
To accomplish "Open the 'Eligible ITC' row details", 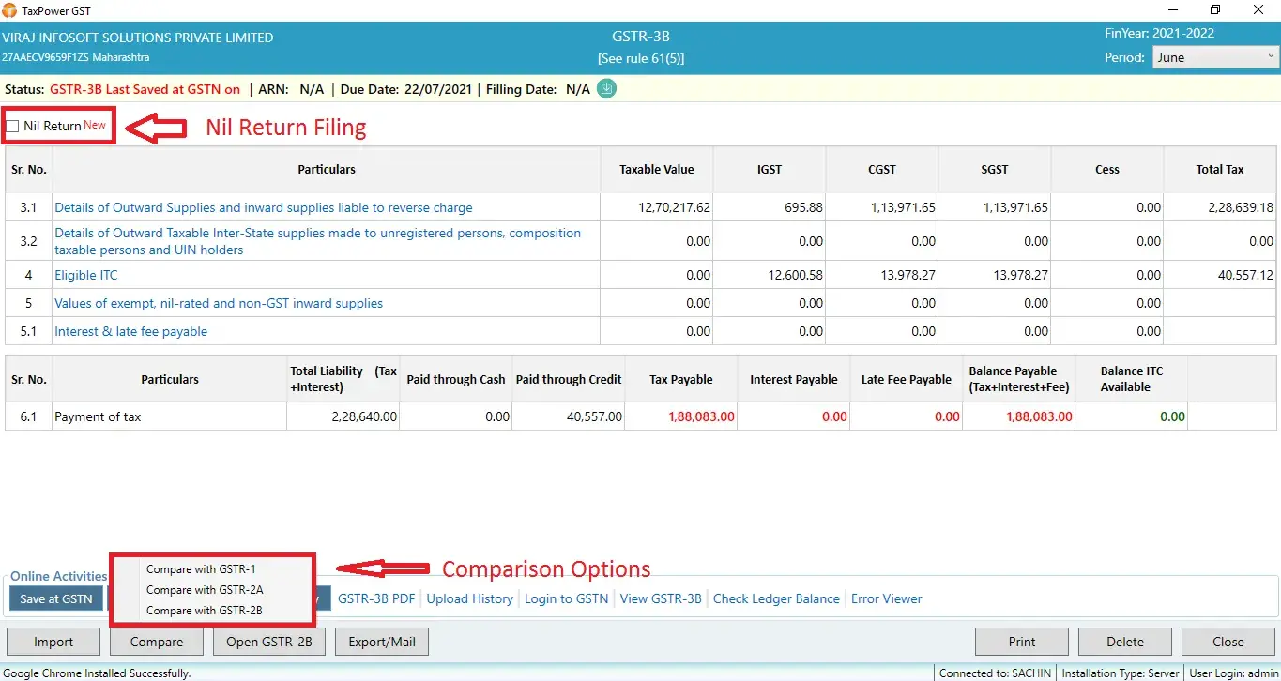I will coord(85,275).
